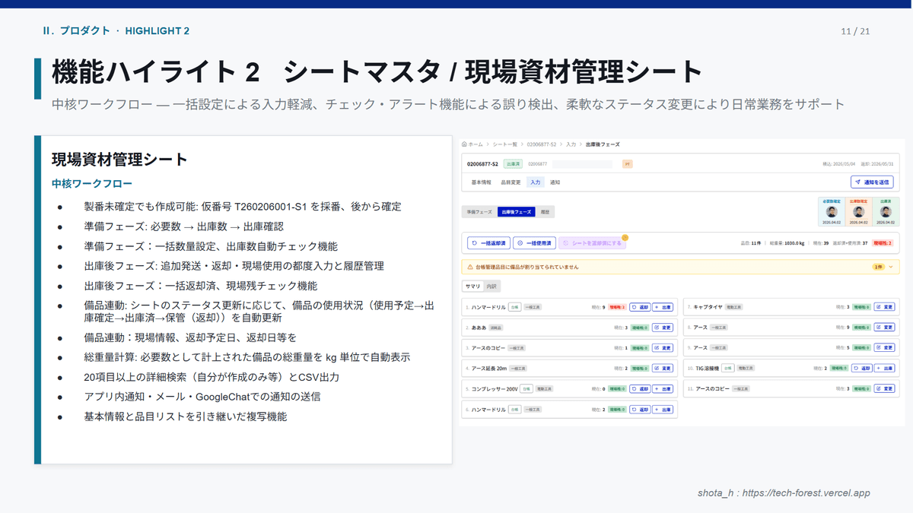
Task: Click the 通知を送信 send button
Action: pyautogui.click(x=871, y=182)
